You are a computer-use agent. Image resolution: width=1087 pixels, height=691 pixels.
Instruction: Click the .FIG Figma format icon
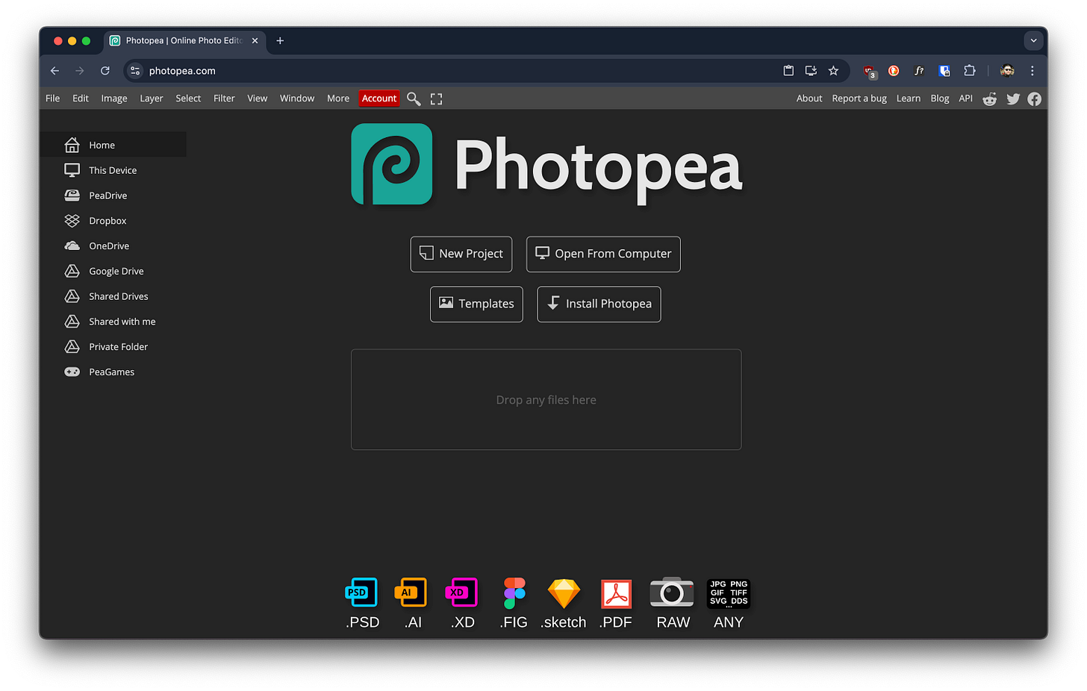click(514, 593)
